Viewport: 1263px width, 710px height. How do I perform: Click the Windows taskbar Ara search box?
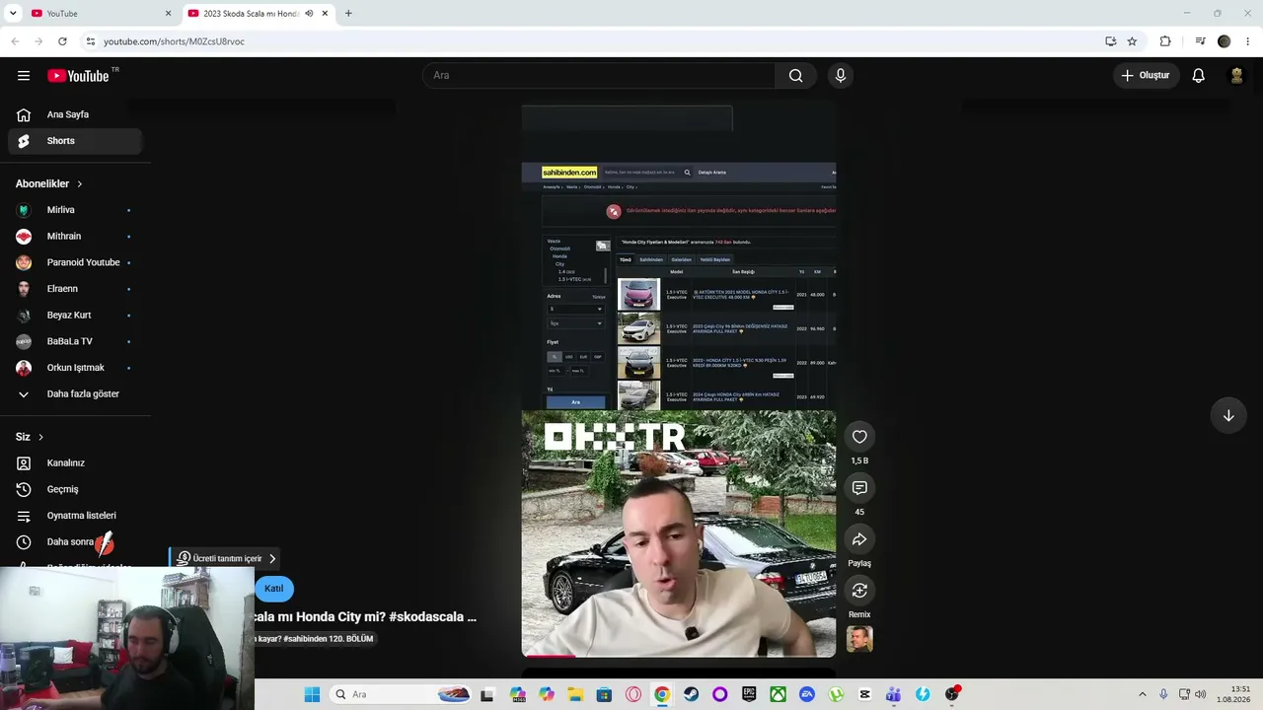click(x=400, y=695)
